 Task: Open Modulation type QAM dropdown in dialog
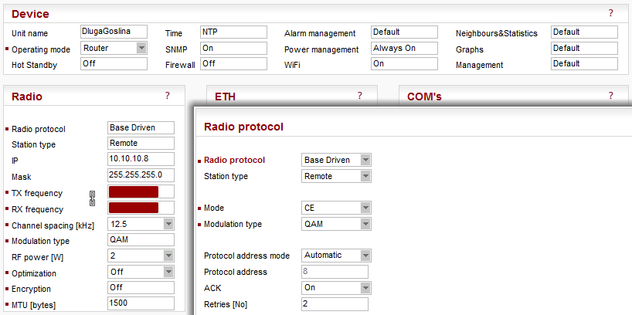point(336,224)
